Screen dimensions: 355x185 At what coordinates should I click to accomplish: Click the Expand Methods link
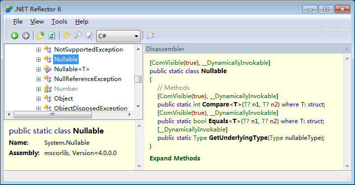175,159
